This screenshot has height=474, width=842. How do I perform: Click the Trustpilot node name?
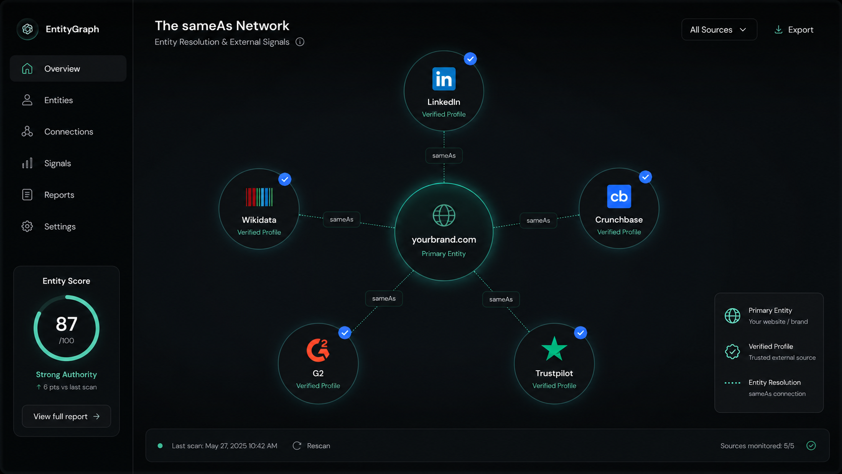tap(554, 373)
